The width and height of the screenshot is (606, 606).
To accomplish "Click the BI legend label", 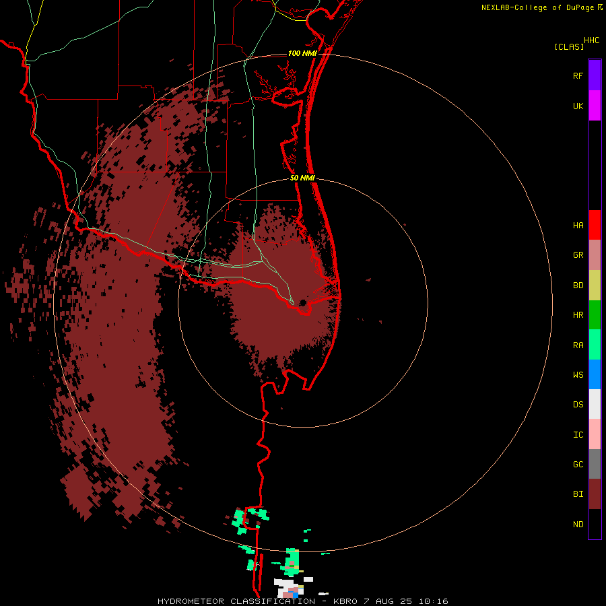I will [578, 494].
